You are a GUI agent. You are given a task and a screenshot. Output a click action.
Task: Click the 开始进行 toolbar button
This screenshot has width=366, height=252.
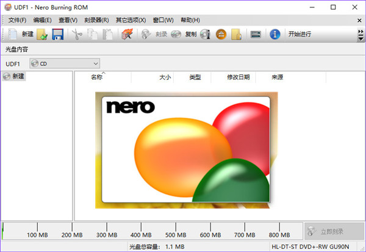click(300, 34)
